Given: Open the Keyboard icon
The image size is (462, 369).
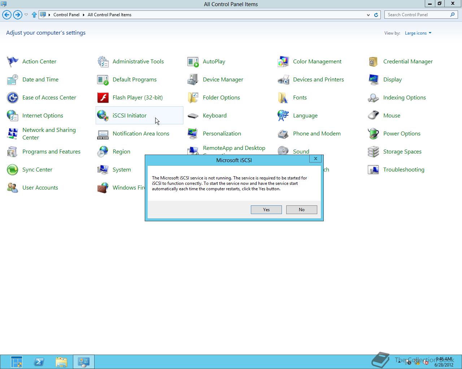Looking at the screenshot, I should pyautogui.click(x=193, y=116).
